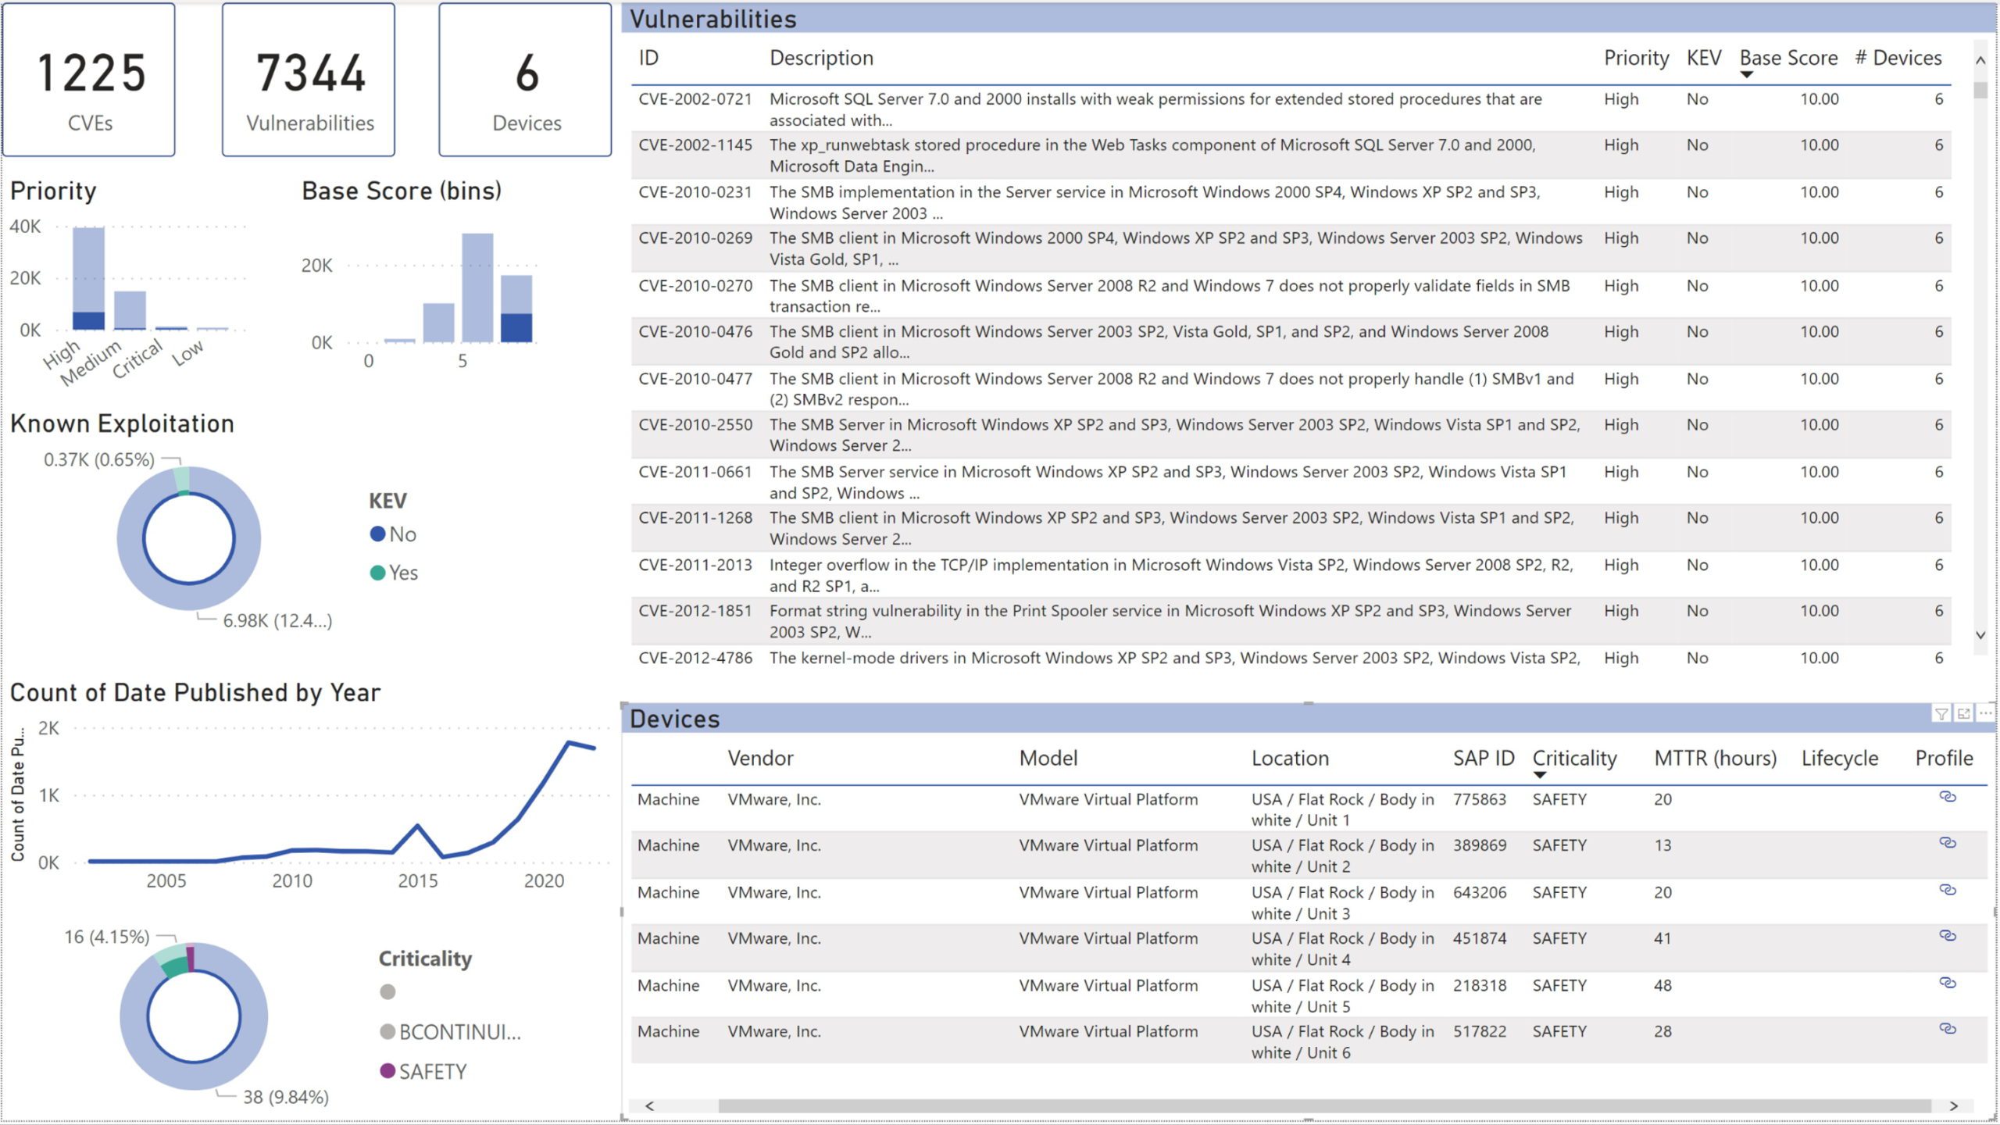Sort Vulnerabilities by the ID column header
This screenshot has height=1125, width=2000.
[x=648, y=59]
